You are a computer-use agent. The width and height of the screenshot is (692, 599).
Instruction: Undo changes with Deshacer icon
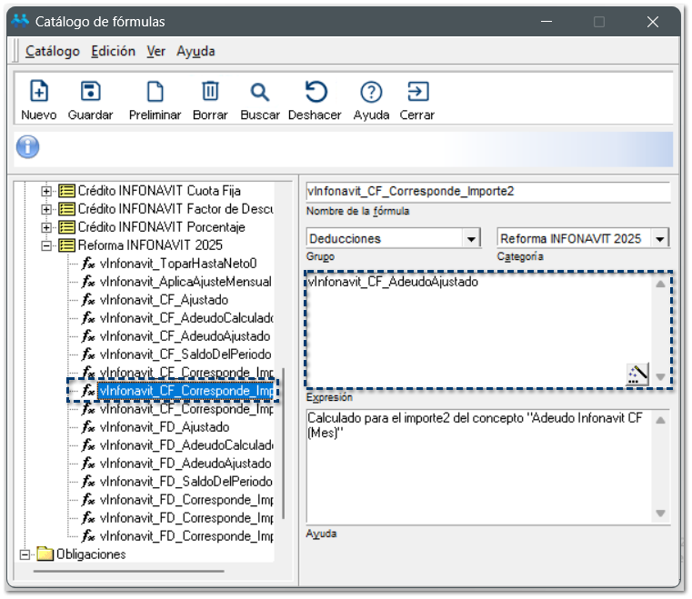pyautogui.click(x=315, y=92)
